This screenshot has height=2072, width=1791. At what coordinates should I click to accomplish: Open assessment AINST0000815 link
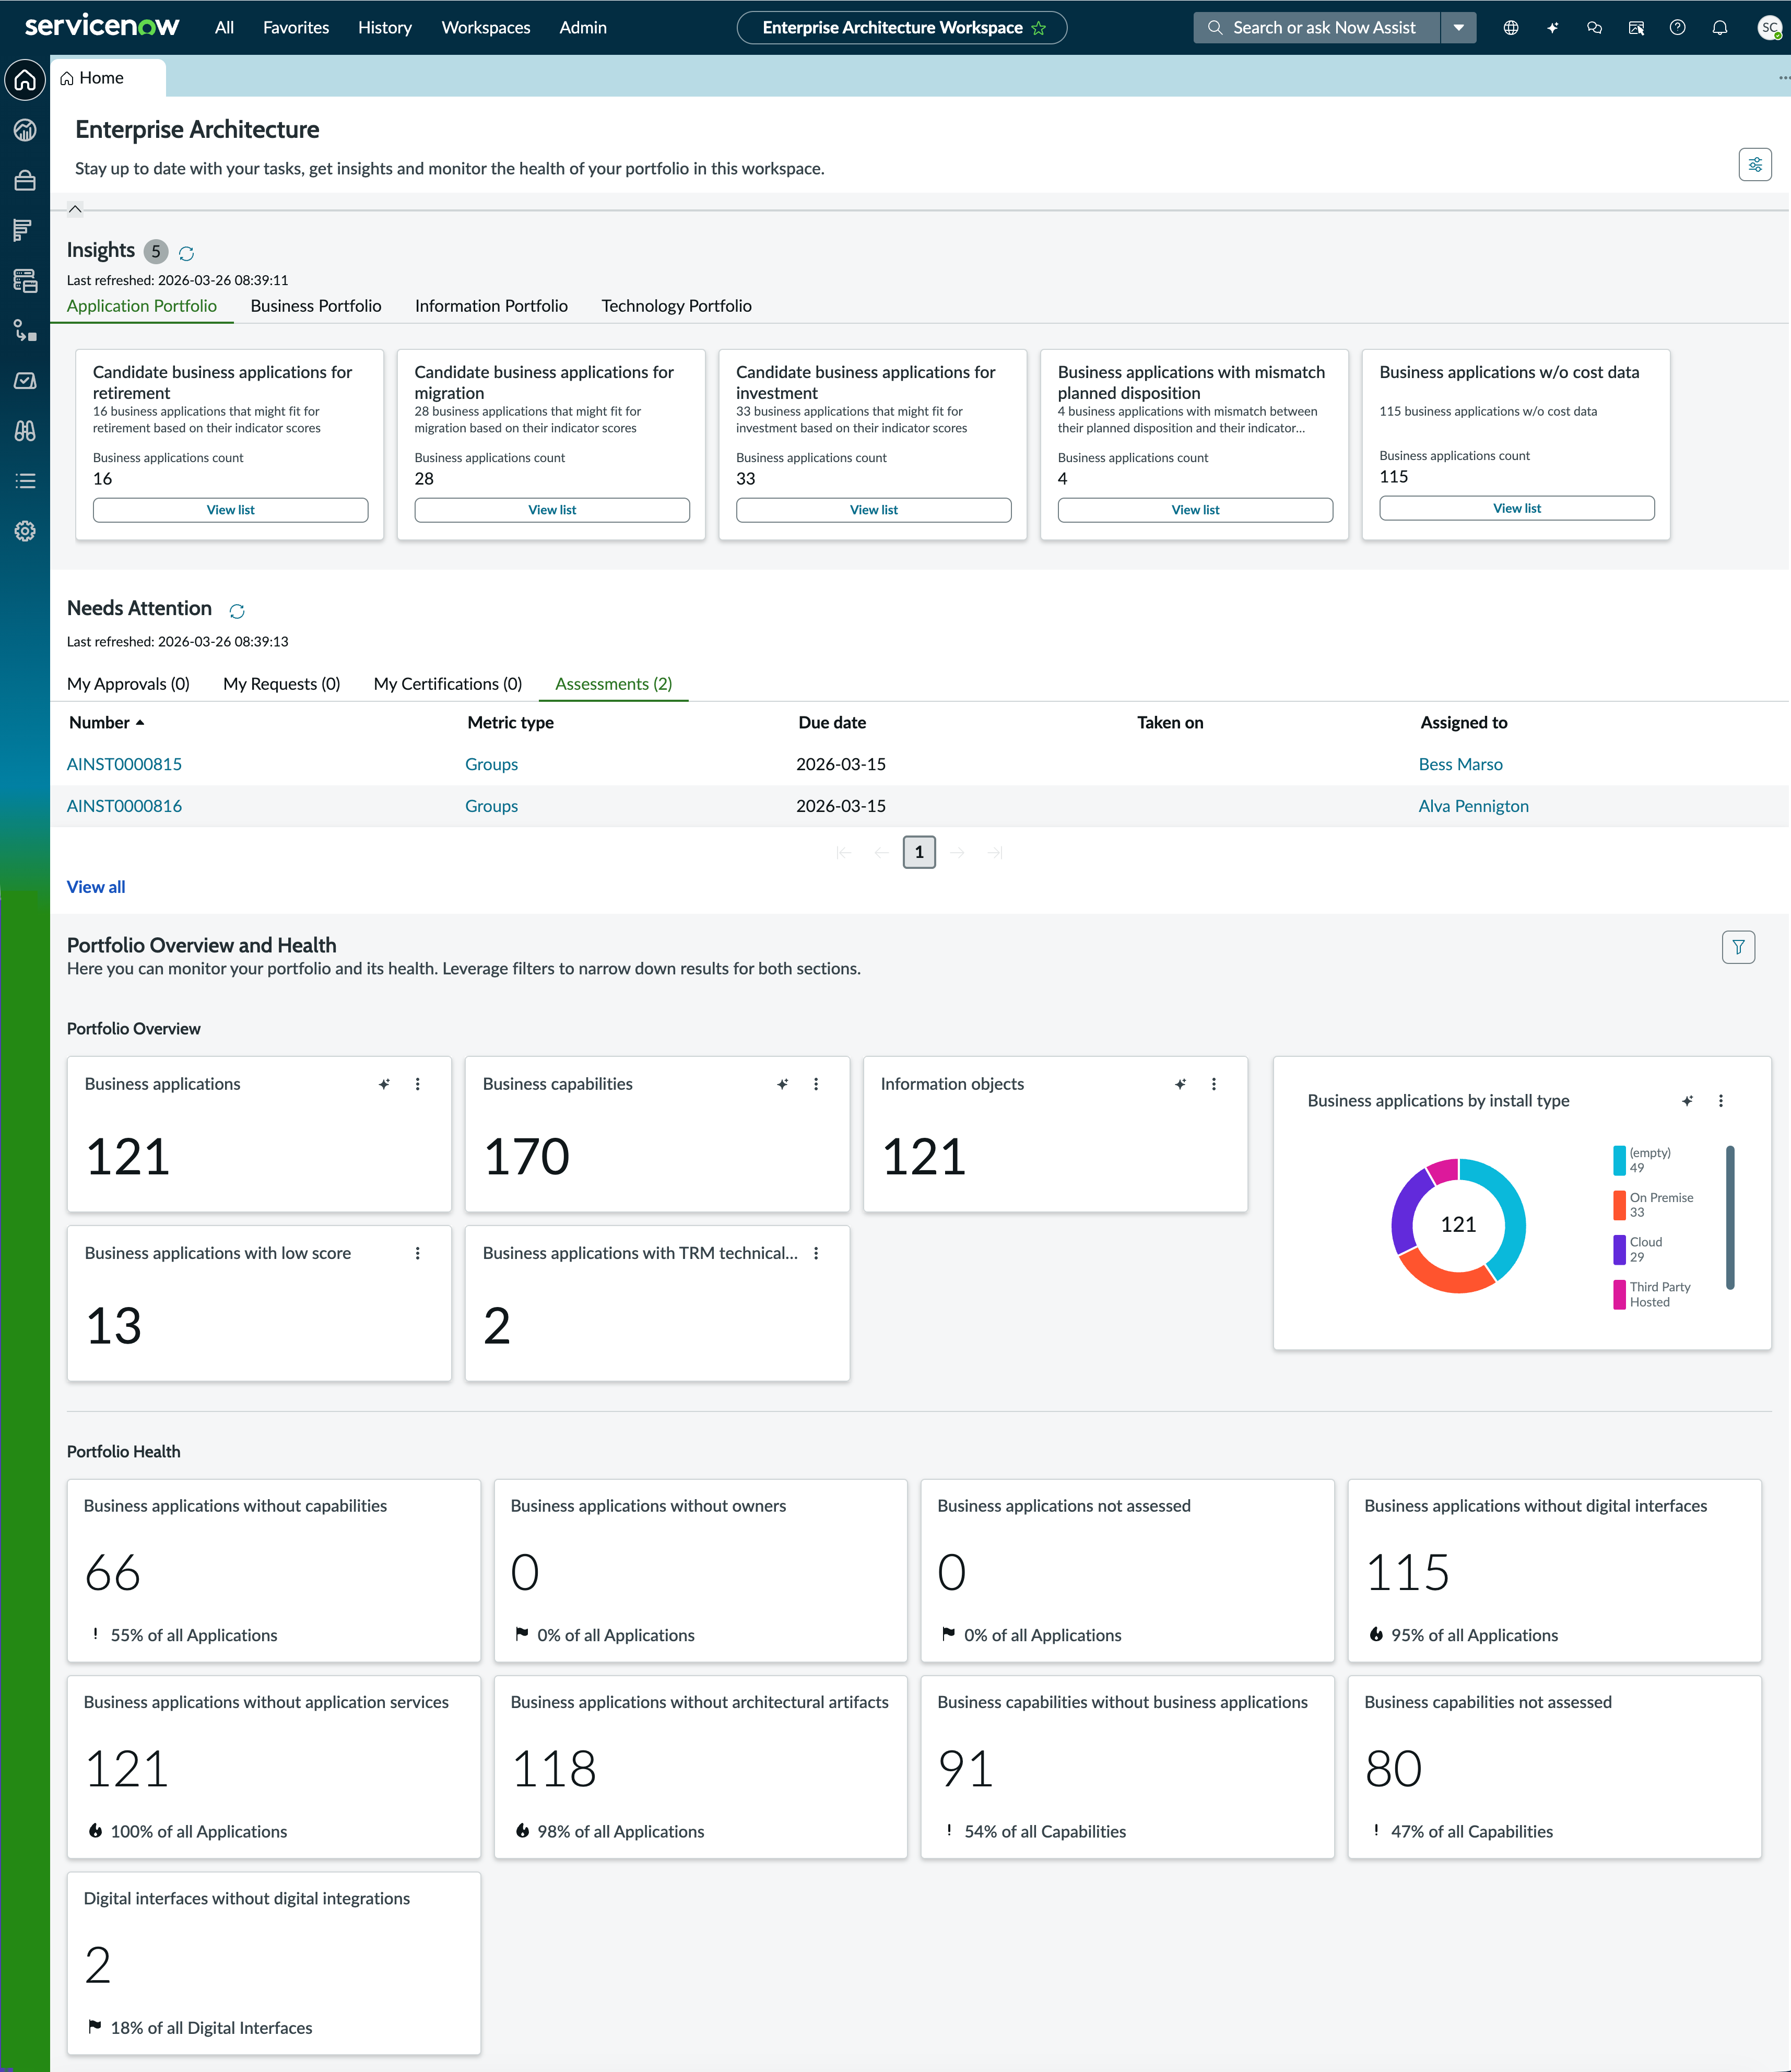coord(124,764)
